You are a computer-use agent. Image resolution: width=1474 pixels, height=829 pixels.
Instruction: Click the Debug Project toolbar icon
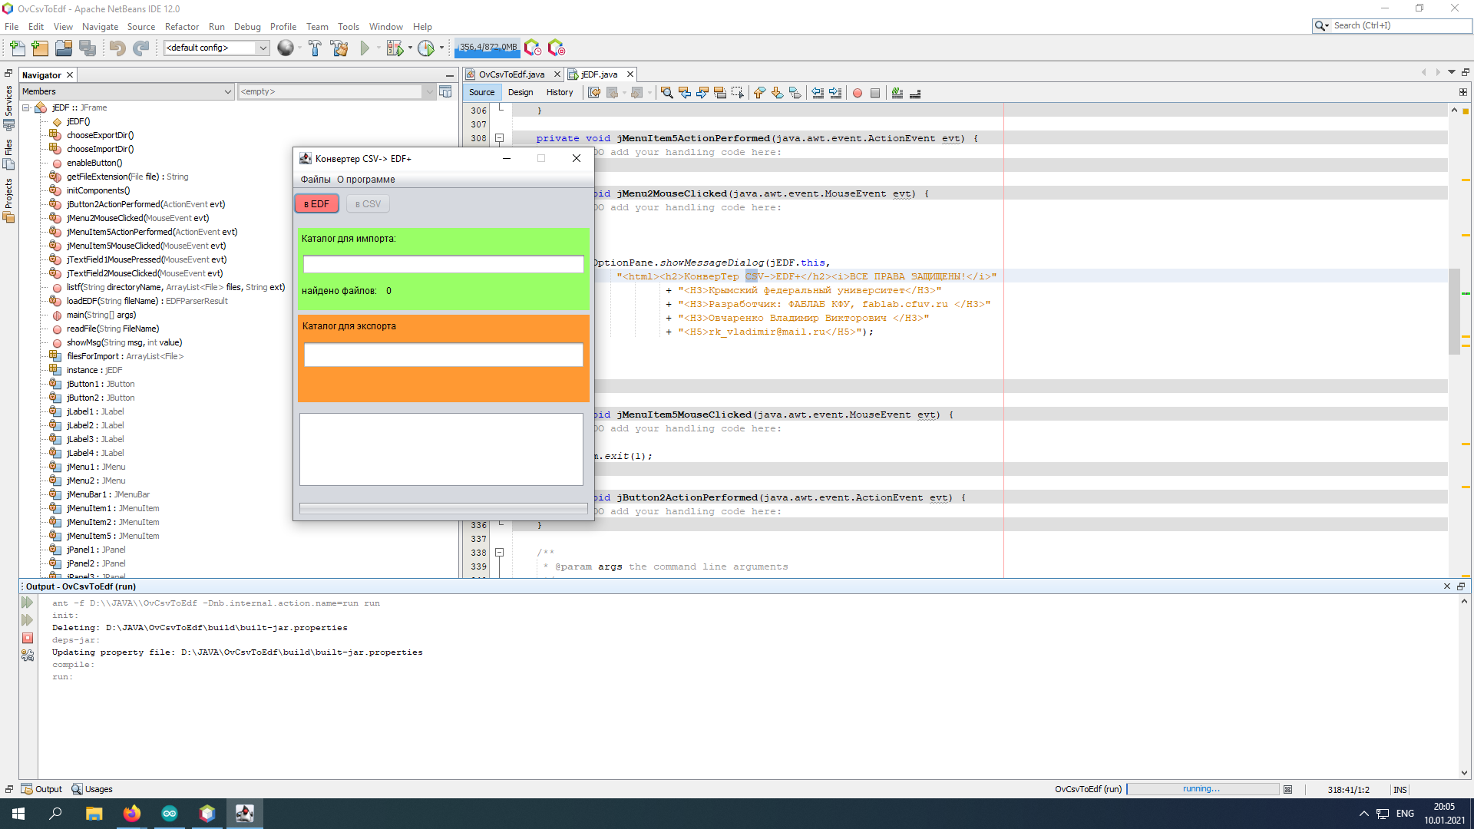pyautogui.click(x=395, y=48)
